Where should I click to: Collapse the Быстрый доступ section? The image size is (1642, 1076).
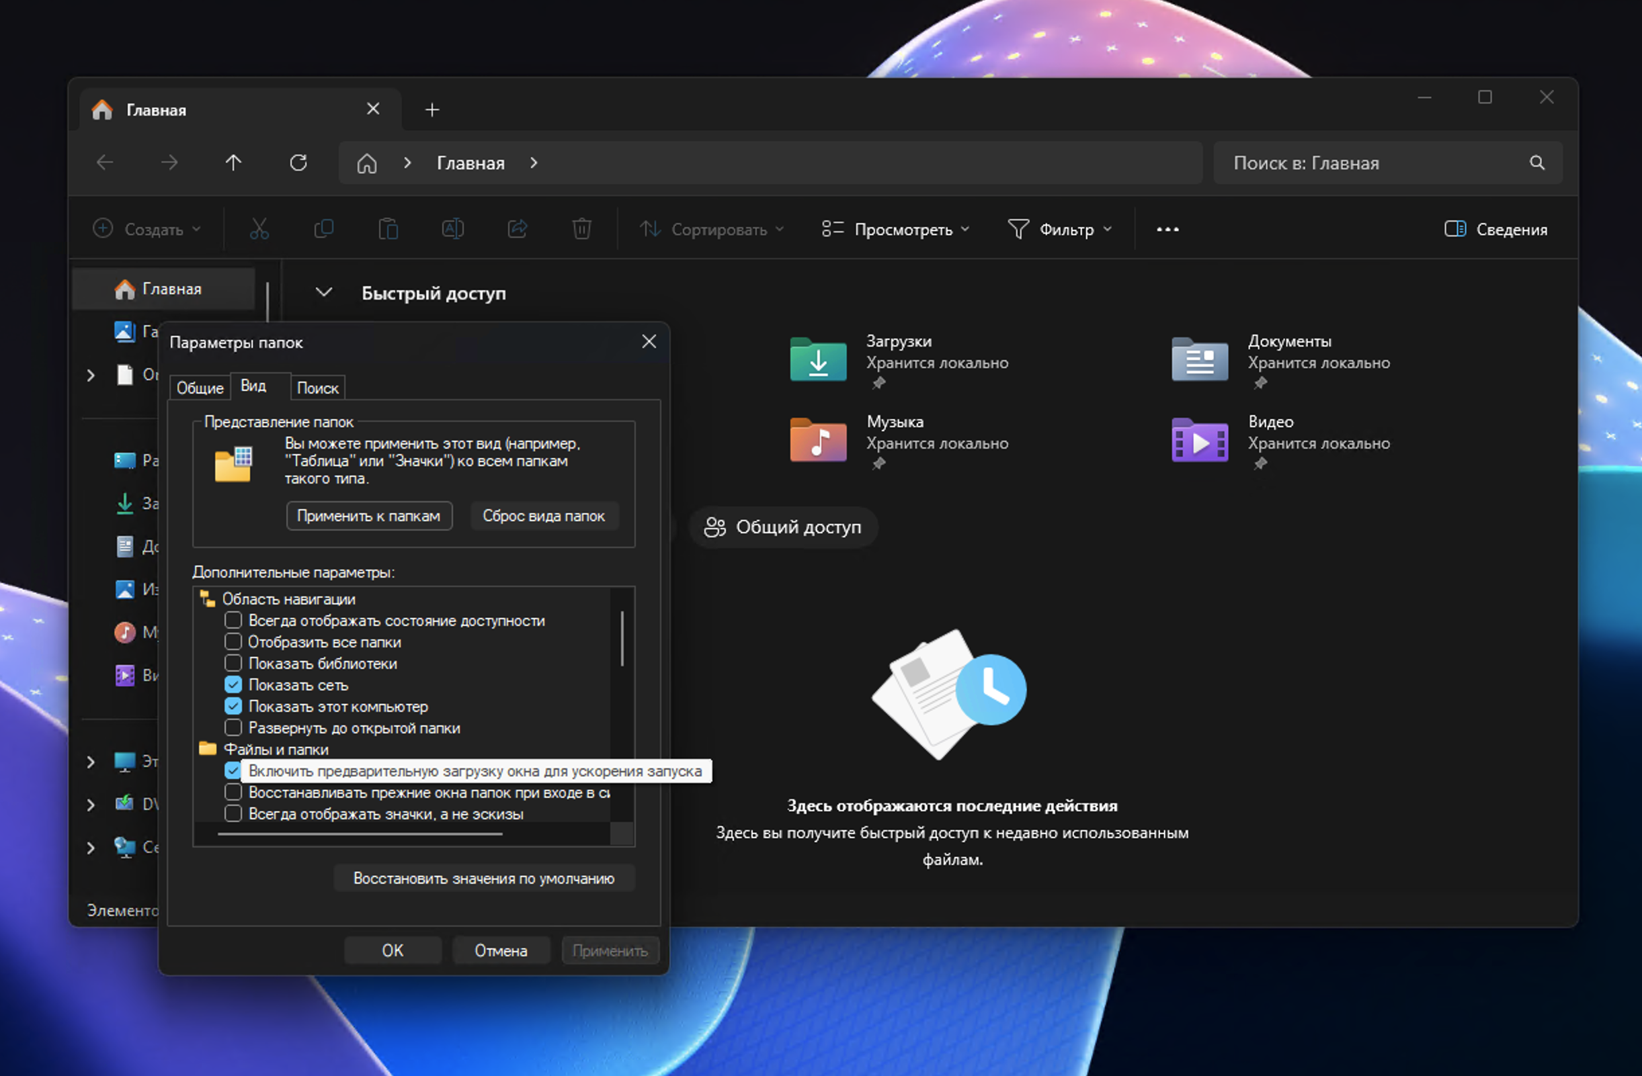coord(323,292)
